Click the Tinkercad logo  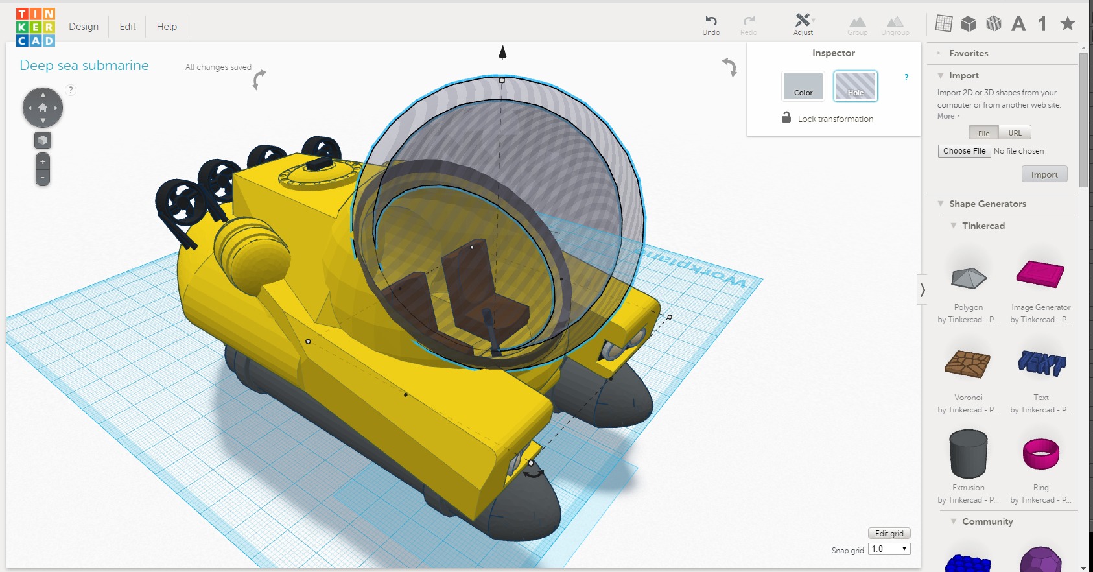pyautogui.click(x=36, y=27)
